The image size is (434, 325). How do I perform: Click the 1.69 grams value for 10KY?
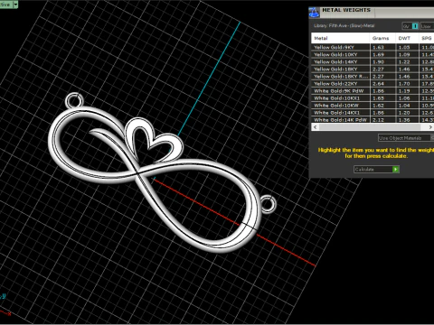[378, 54]
